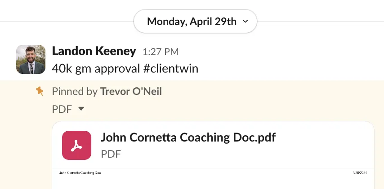
Task: Open the Monday, April 29th date dropdown
Action: 192,21
